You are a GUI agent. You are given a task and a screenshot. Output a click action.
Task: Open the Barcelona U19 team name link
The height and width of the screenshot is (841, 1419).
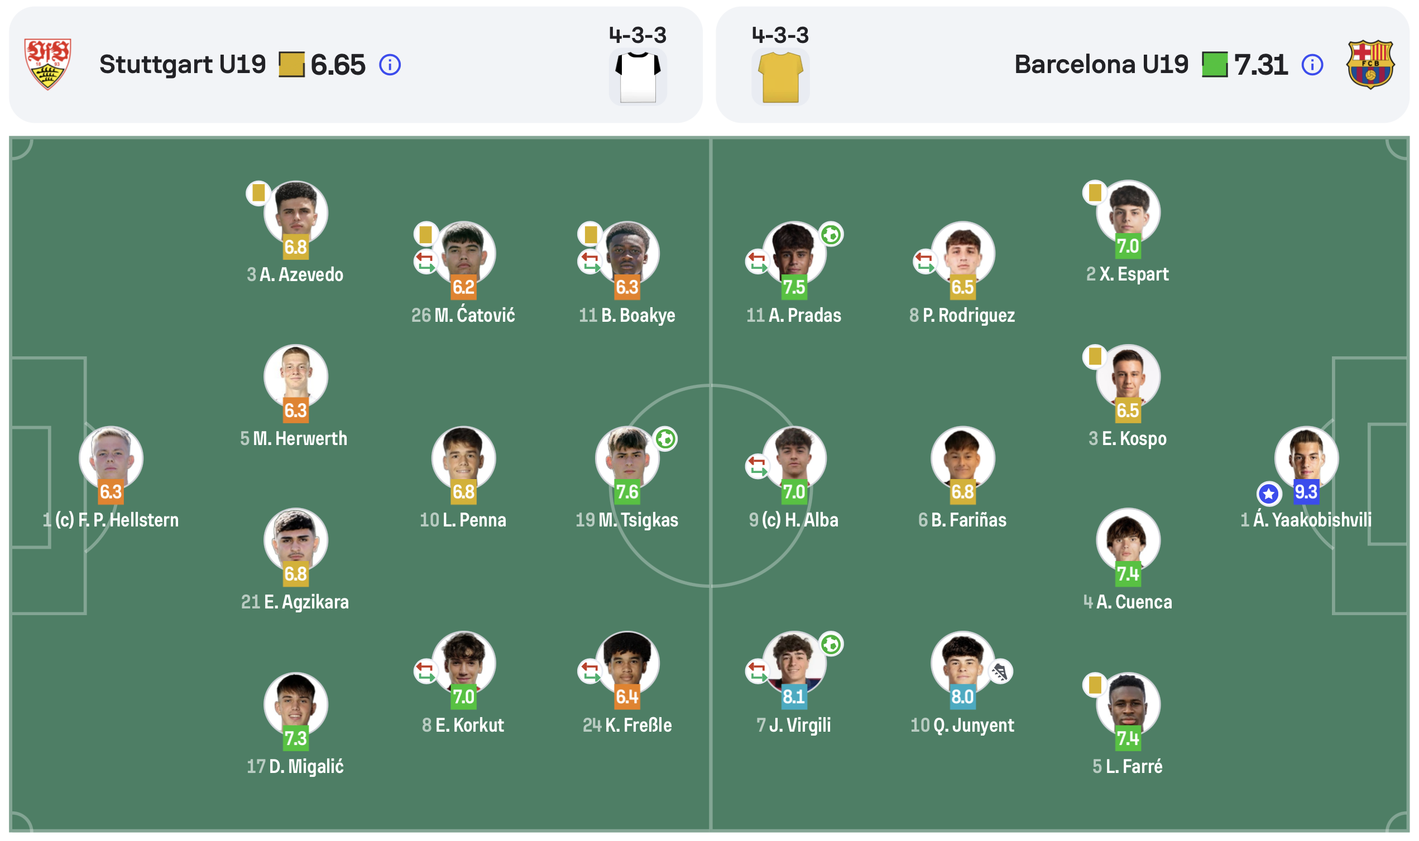[x=1101, y=64]
